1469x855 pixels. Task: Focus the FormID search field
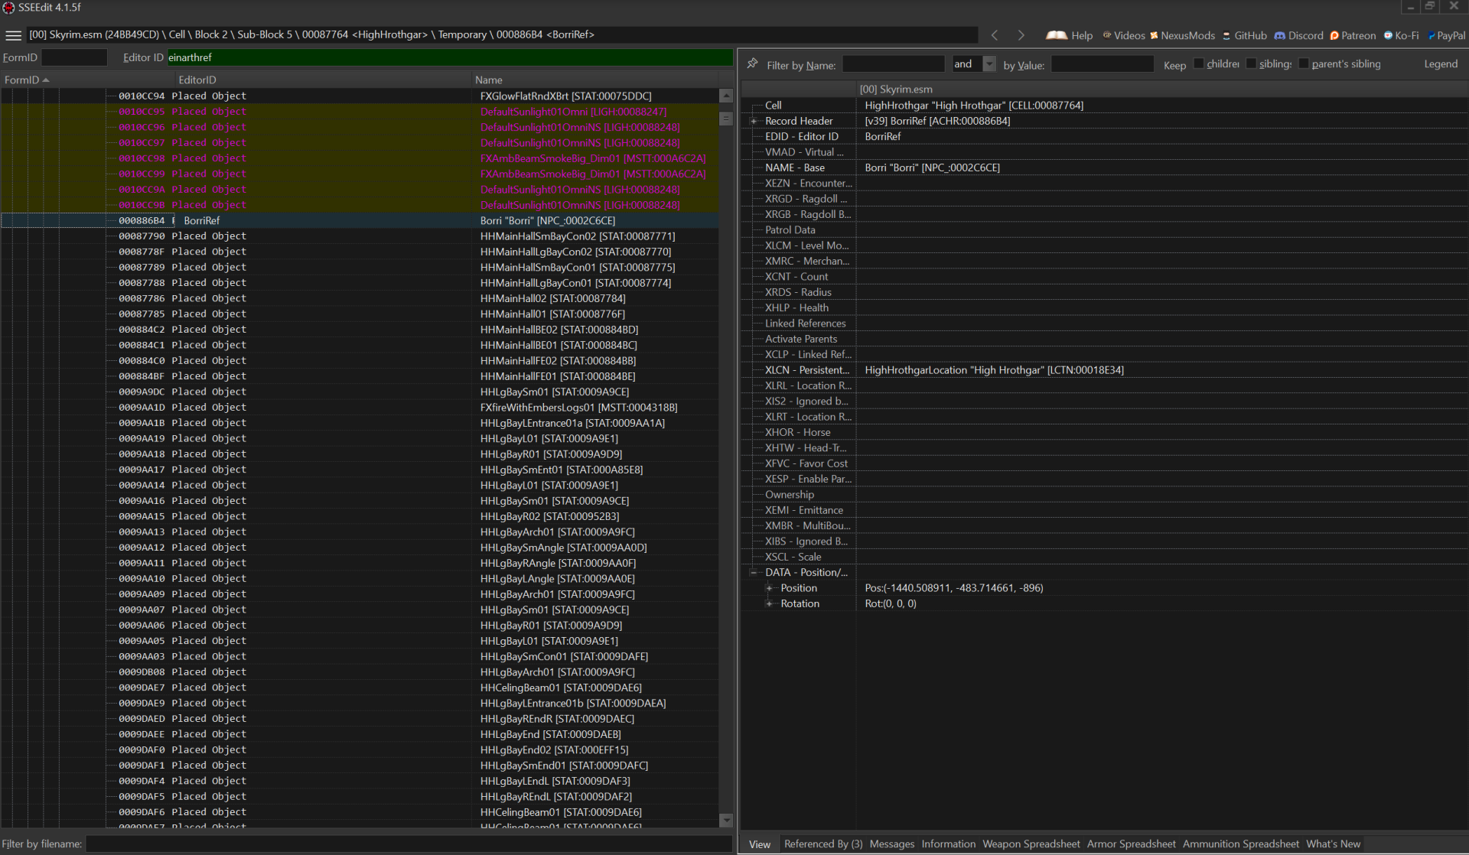click(x=74, y=57)
